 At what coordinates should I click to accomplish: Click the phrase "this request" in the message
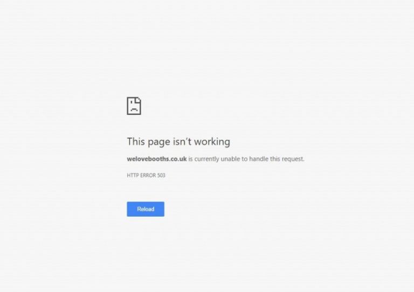[x=286, y=159]
